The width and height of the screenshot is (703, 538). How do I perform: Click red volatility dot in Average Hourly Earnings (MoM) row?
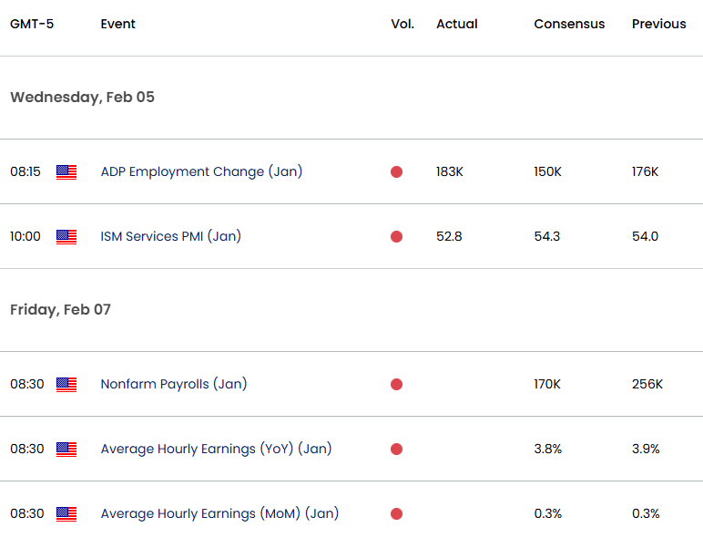[396, 514]
